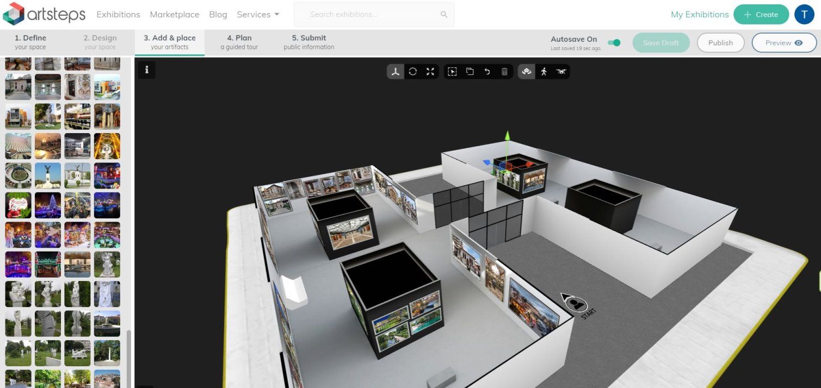Switch to orbit camera view
This screenshot has width=821, height=388.
pyautogui.click(x=526, y=72)
